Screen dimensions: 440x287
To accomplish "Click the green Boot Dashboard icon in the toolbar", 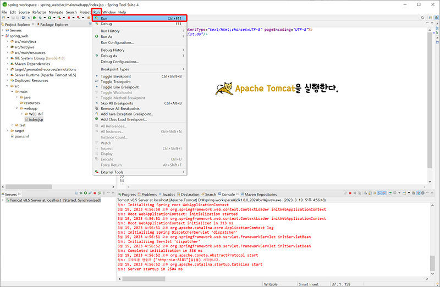I will pyautogui.click(x=34, y=18).
